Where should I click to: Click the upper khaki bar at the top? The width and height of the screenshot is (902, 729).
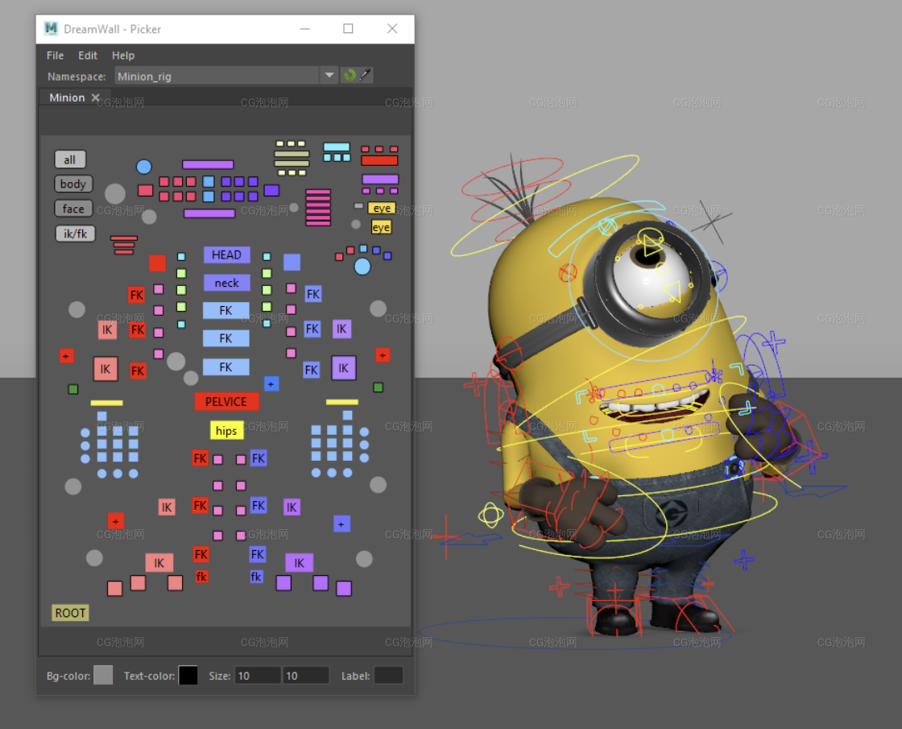(x=292, y=154)
